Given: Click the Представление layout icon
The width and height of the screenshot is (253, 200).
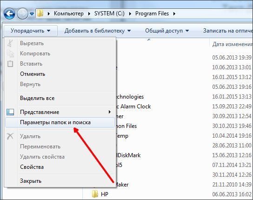Looking at the screenshot, I should 10,112.
